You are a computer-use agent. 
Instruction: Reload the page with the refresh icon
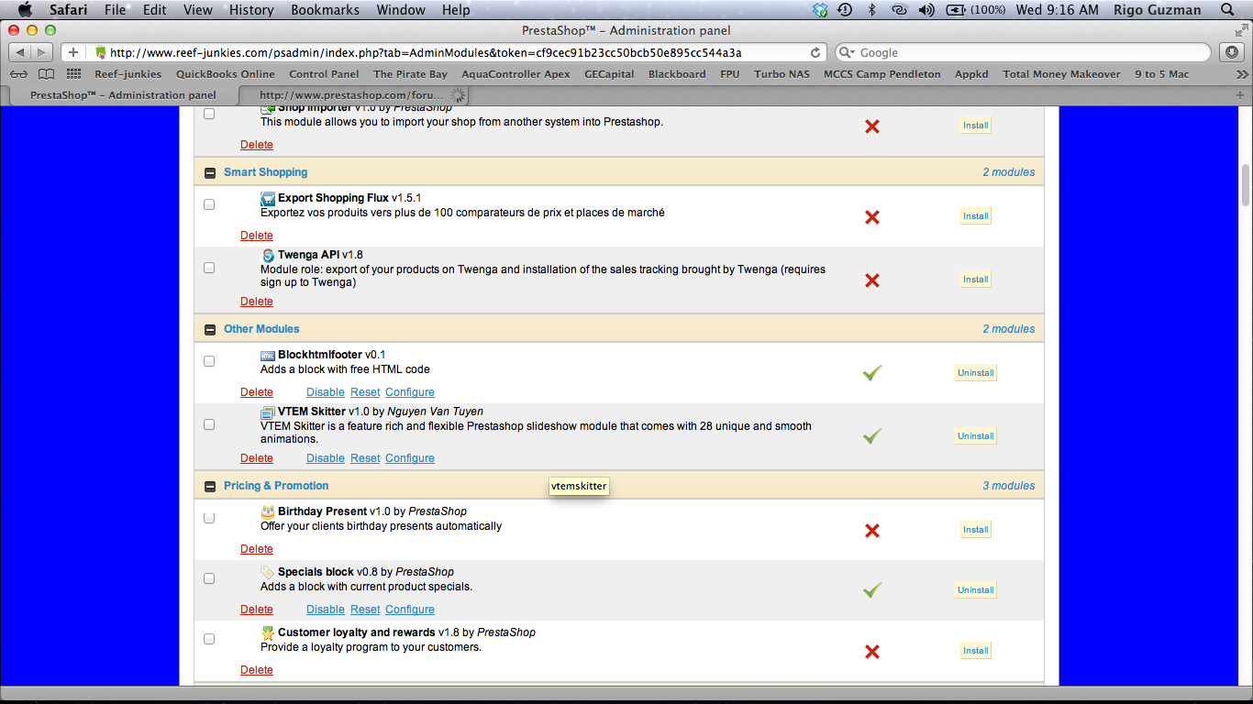(x=815, y=53)
